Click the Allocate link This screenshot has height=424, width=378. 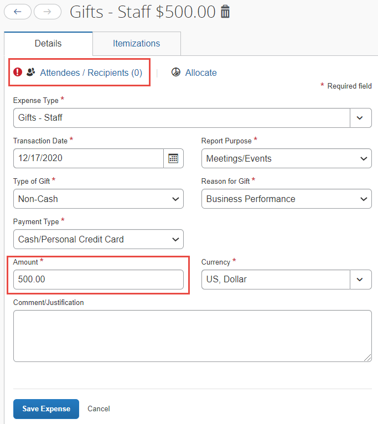[x=201, y=73]
